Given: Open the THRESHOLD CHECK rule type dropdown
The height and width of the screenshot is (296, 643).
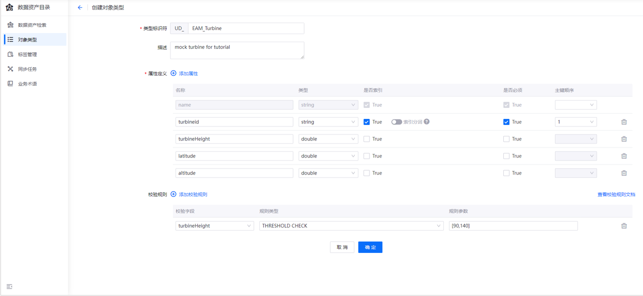Looking at the screenshot, I should click(x=351, y=226).
